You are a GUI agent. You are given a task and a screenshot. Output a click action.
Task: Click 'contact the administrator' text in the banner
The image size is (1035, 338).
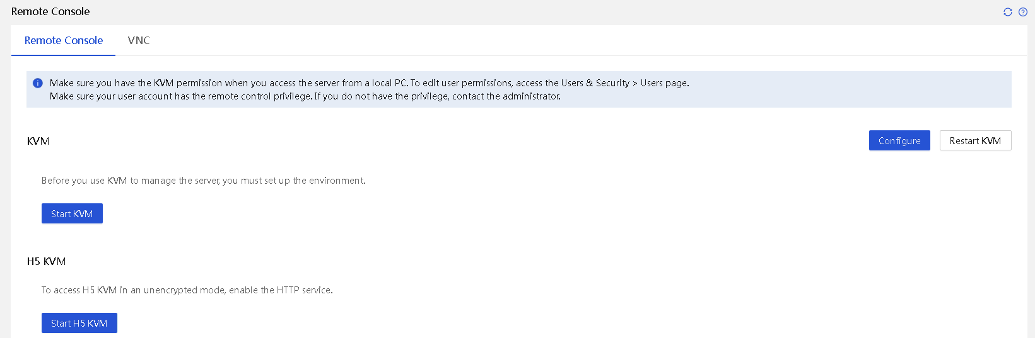(506, 96)
